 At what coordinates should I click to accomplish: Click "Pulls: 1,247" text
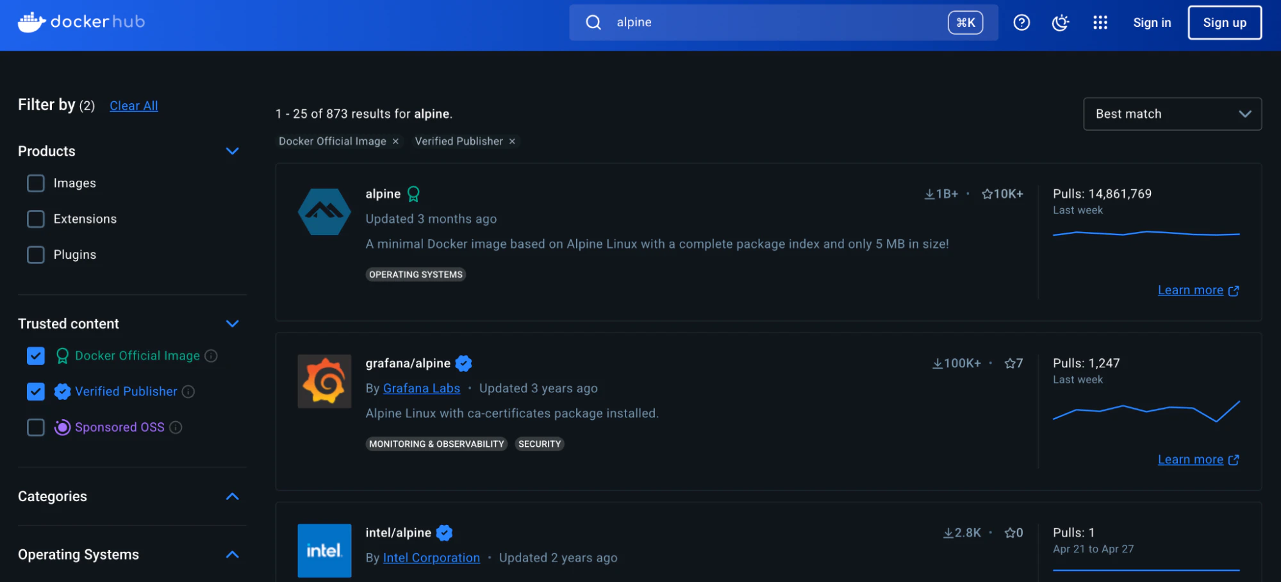(1086, 363)
